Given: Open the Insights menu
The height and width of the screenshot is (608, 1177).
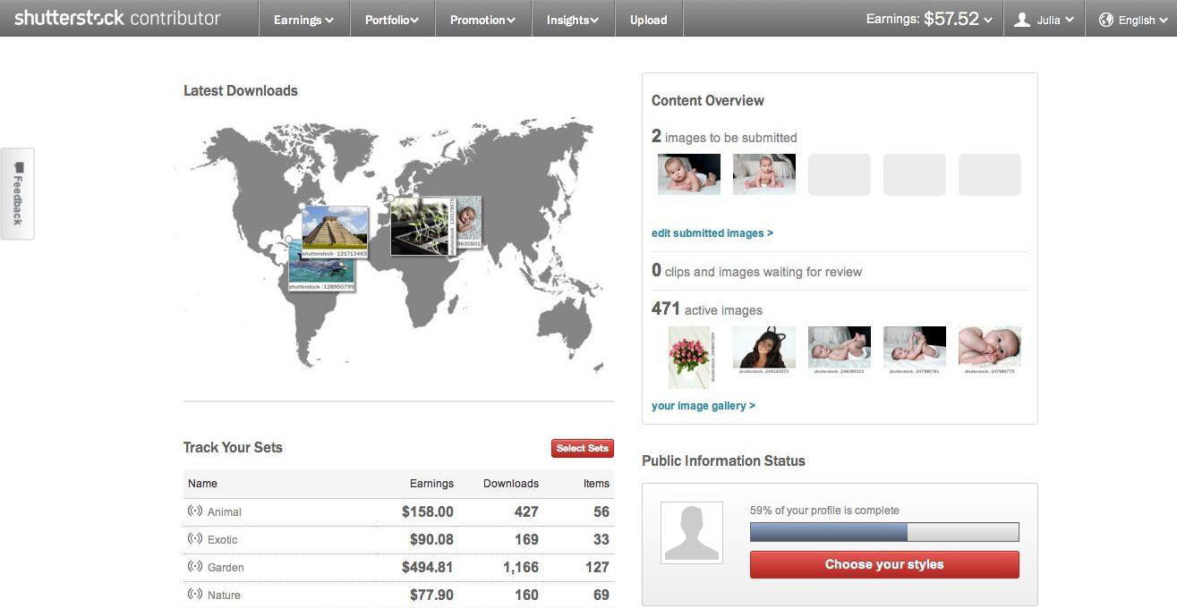Looking at the screenshot, I should pos(573,20).
